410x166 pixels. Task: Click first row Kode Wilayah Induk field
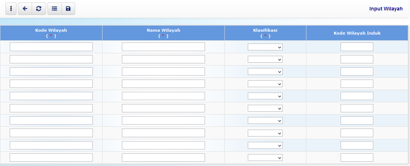357,47
